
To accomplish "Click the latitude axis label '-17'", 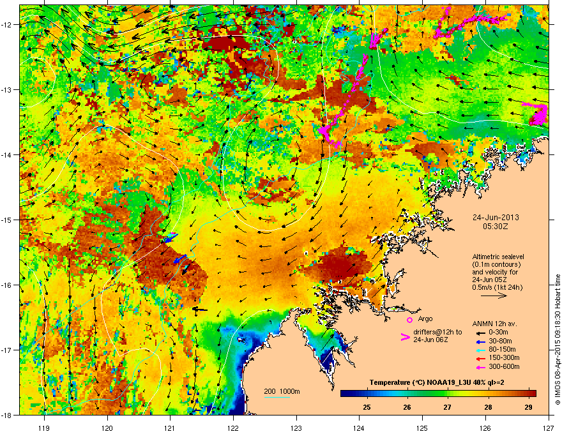I will tap(7, 350).
